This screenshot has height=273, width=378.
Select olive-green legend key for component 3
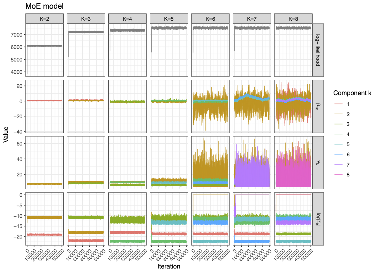pos(338,124)
